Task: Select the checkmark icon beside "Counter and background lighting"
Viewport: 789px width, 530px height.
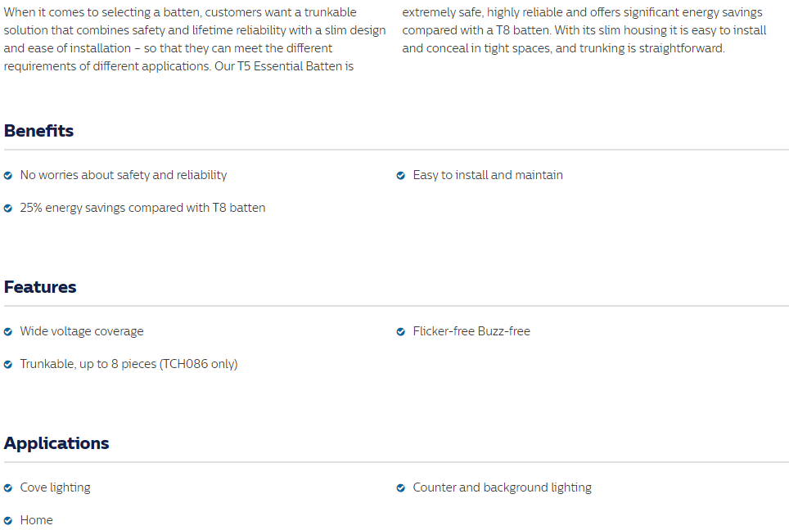Action: point(401,488)
